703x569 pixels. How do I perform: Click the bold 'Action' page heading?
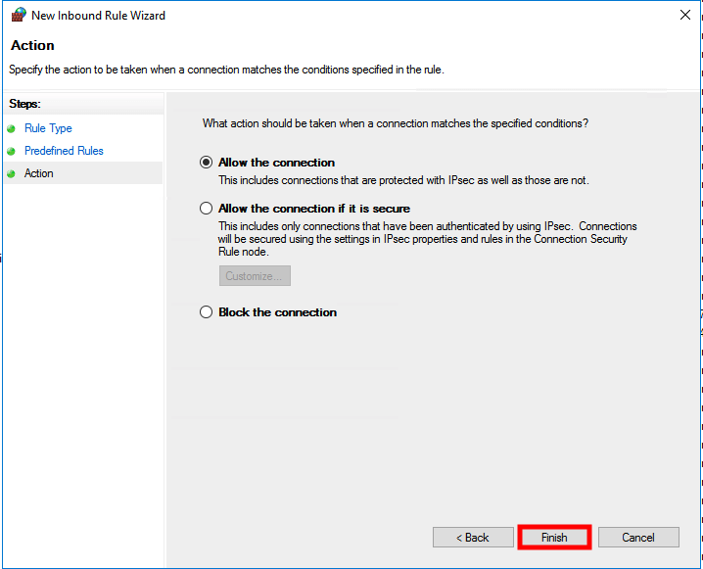click(x=32, y=46)
